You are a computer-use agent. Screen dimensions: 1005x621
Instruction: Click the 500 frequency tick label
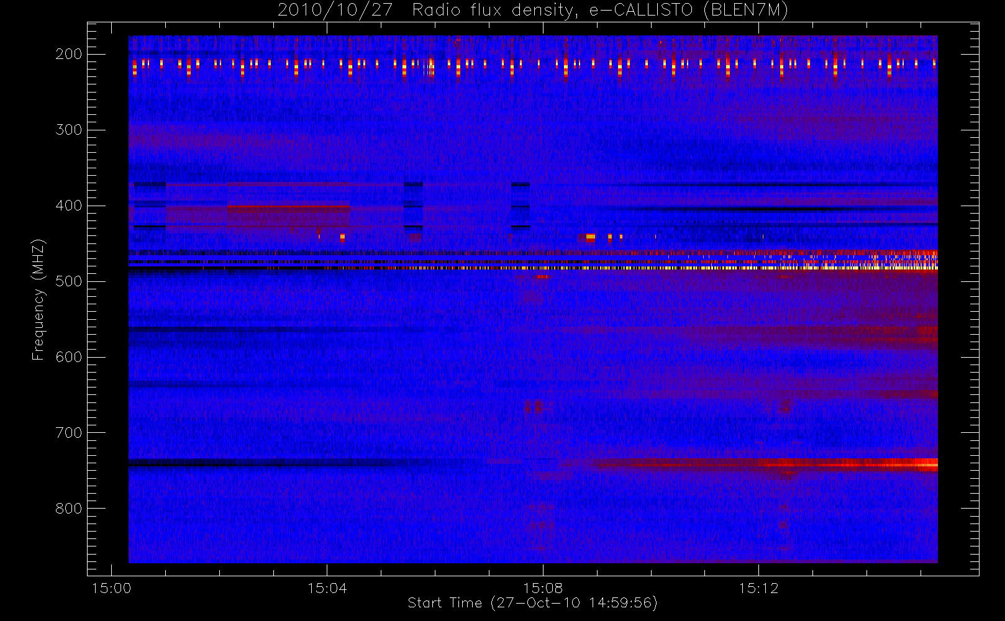68,281
